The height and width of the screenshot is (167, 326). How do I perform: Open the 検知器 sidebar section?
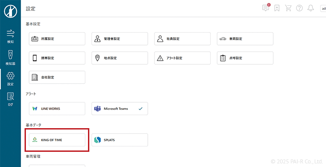pyautogui.click(x=10, y=58)
